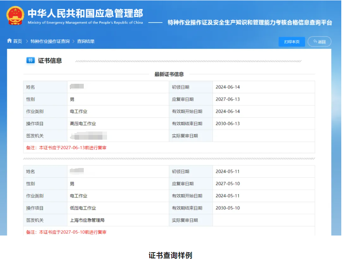Click the home icon in breadcrumb
This screenshot has width=344, height=265.
[x=9, y=41]
